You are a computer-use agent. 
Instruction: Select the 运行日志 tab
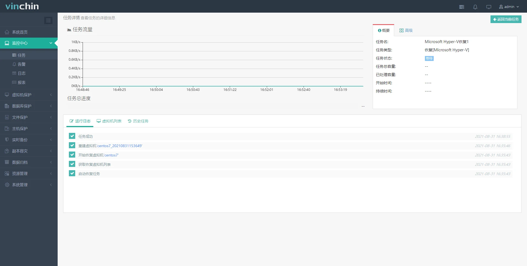[80, 121]
